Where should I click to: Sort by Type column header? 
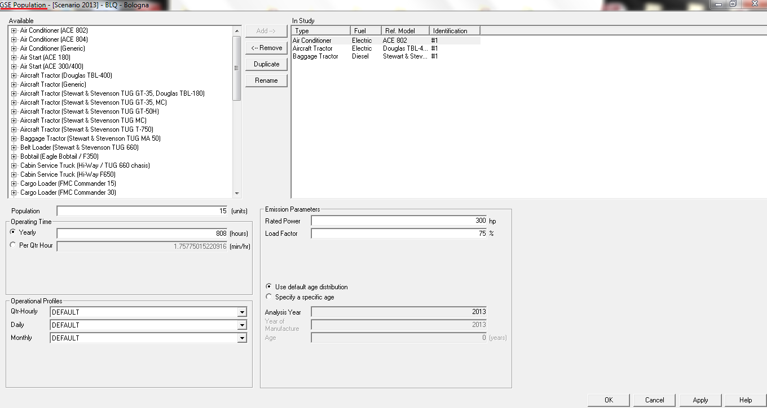(x=321, y=31)
